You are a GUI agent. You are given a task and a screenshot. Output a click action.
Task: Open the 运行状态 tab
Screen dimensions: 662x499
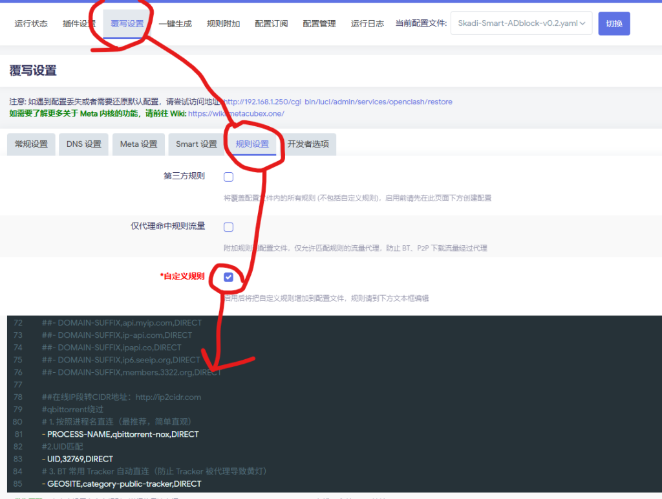31,24
